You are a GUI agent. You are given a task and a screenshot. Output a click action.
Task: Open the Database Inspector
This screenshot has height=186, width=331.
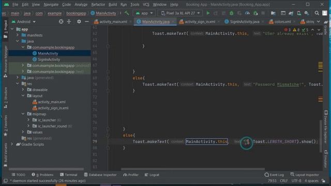[100, 175]
